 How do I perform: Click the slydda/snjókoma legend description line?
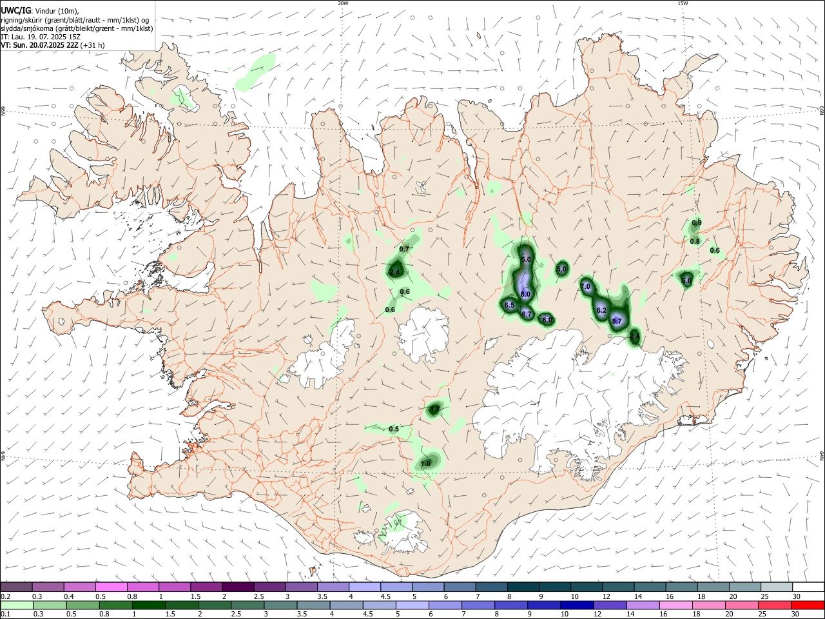77,28
